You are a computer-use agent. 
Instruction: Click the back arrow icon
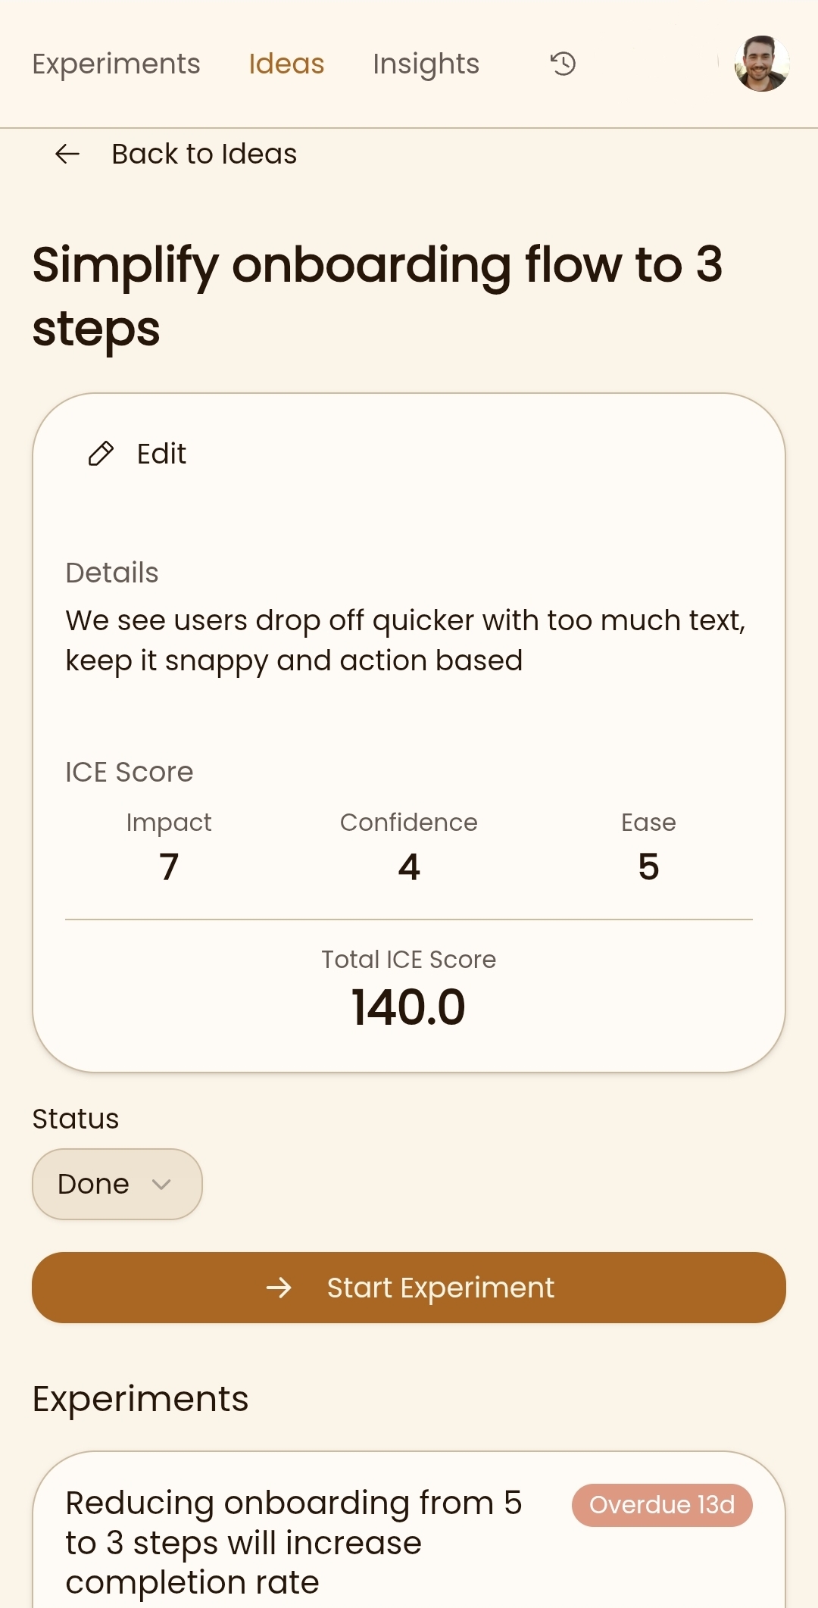click(x=67, y=154)
